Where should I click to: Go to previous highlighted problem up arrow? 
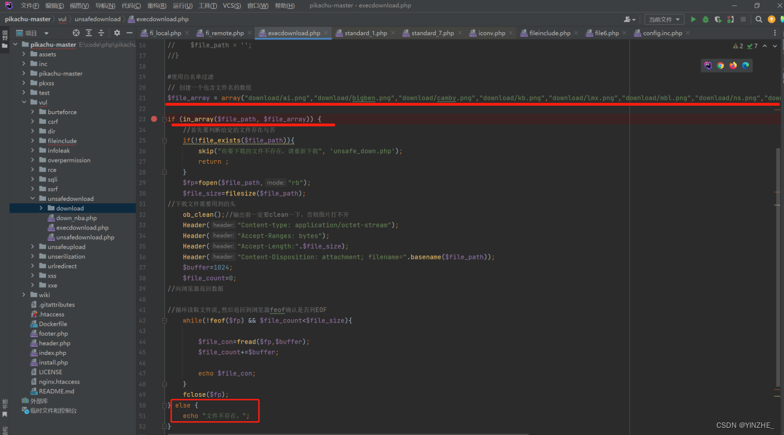click(x=765, y=46)
